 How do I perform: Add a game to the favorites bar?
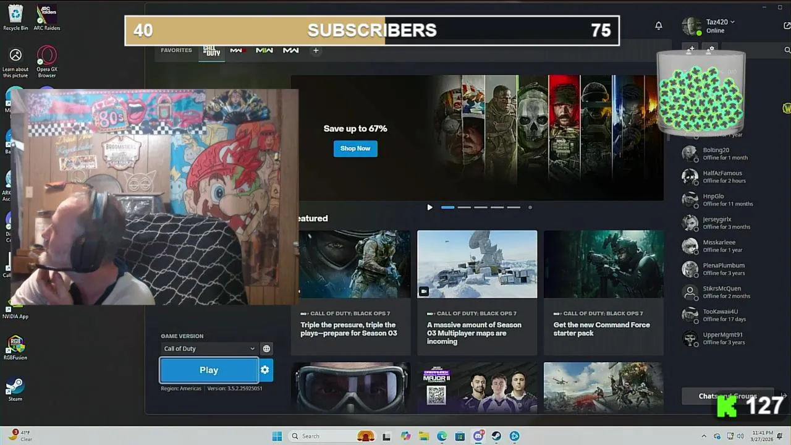point(316,51)
